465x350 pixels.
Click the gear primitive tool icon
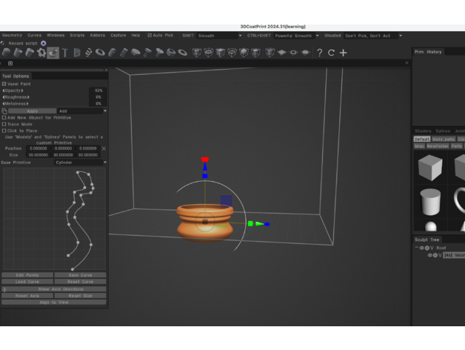coord(41,53)
